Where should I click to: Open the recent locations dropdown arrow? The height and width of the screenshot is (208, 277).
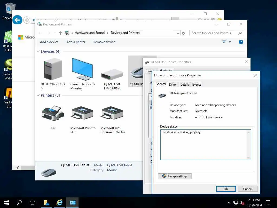click(x=55, y=33)
